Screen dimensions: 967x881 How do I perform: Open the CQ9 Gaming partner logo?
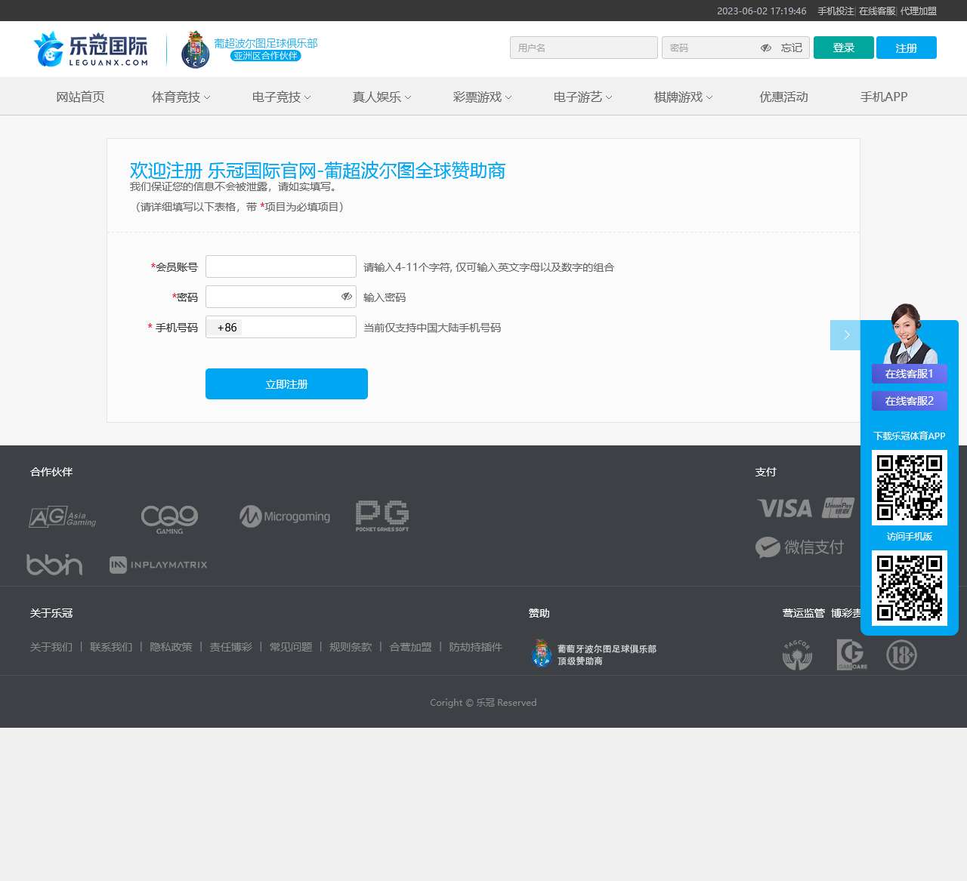[169, 519]
